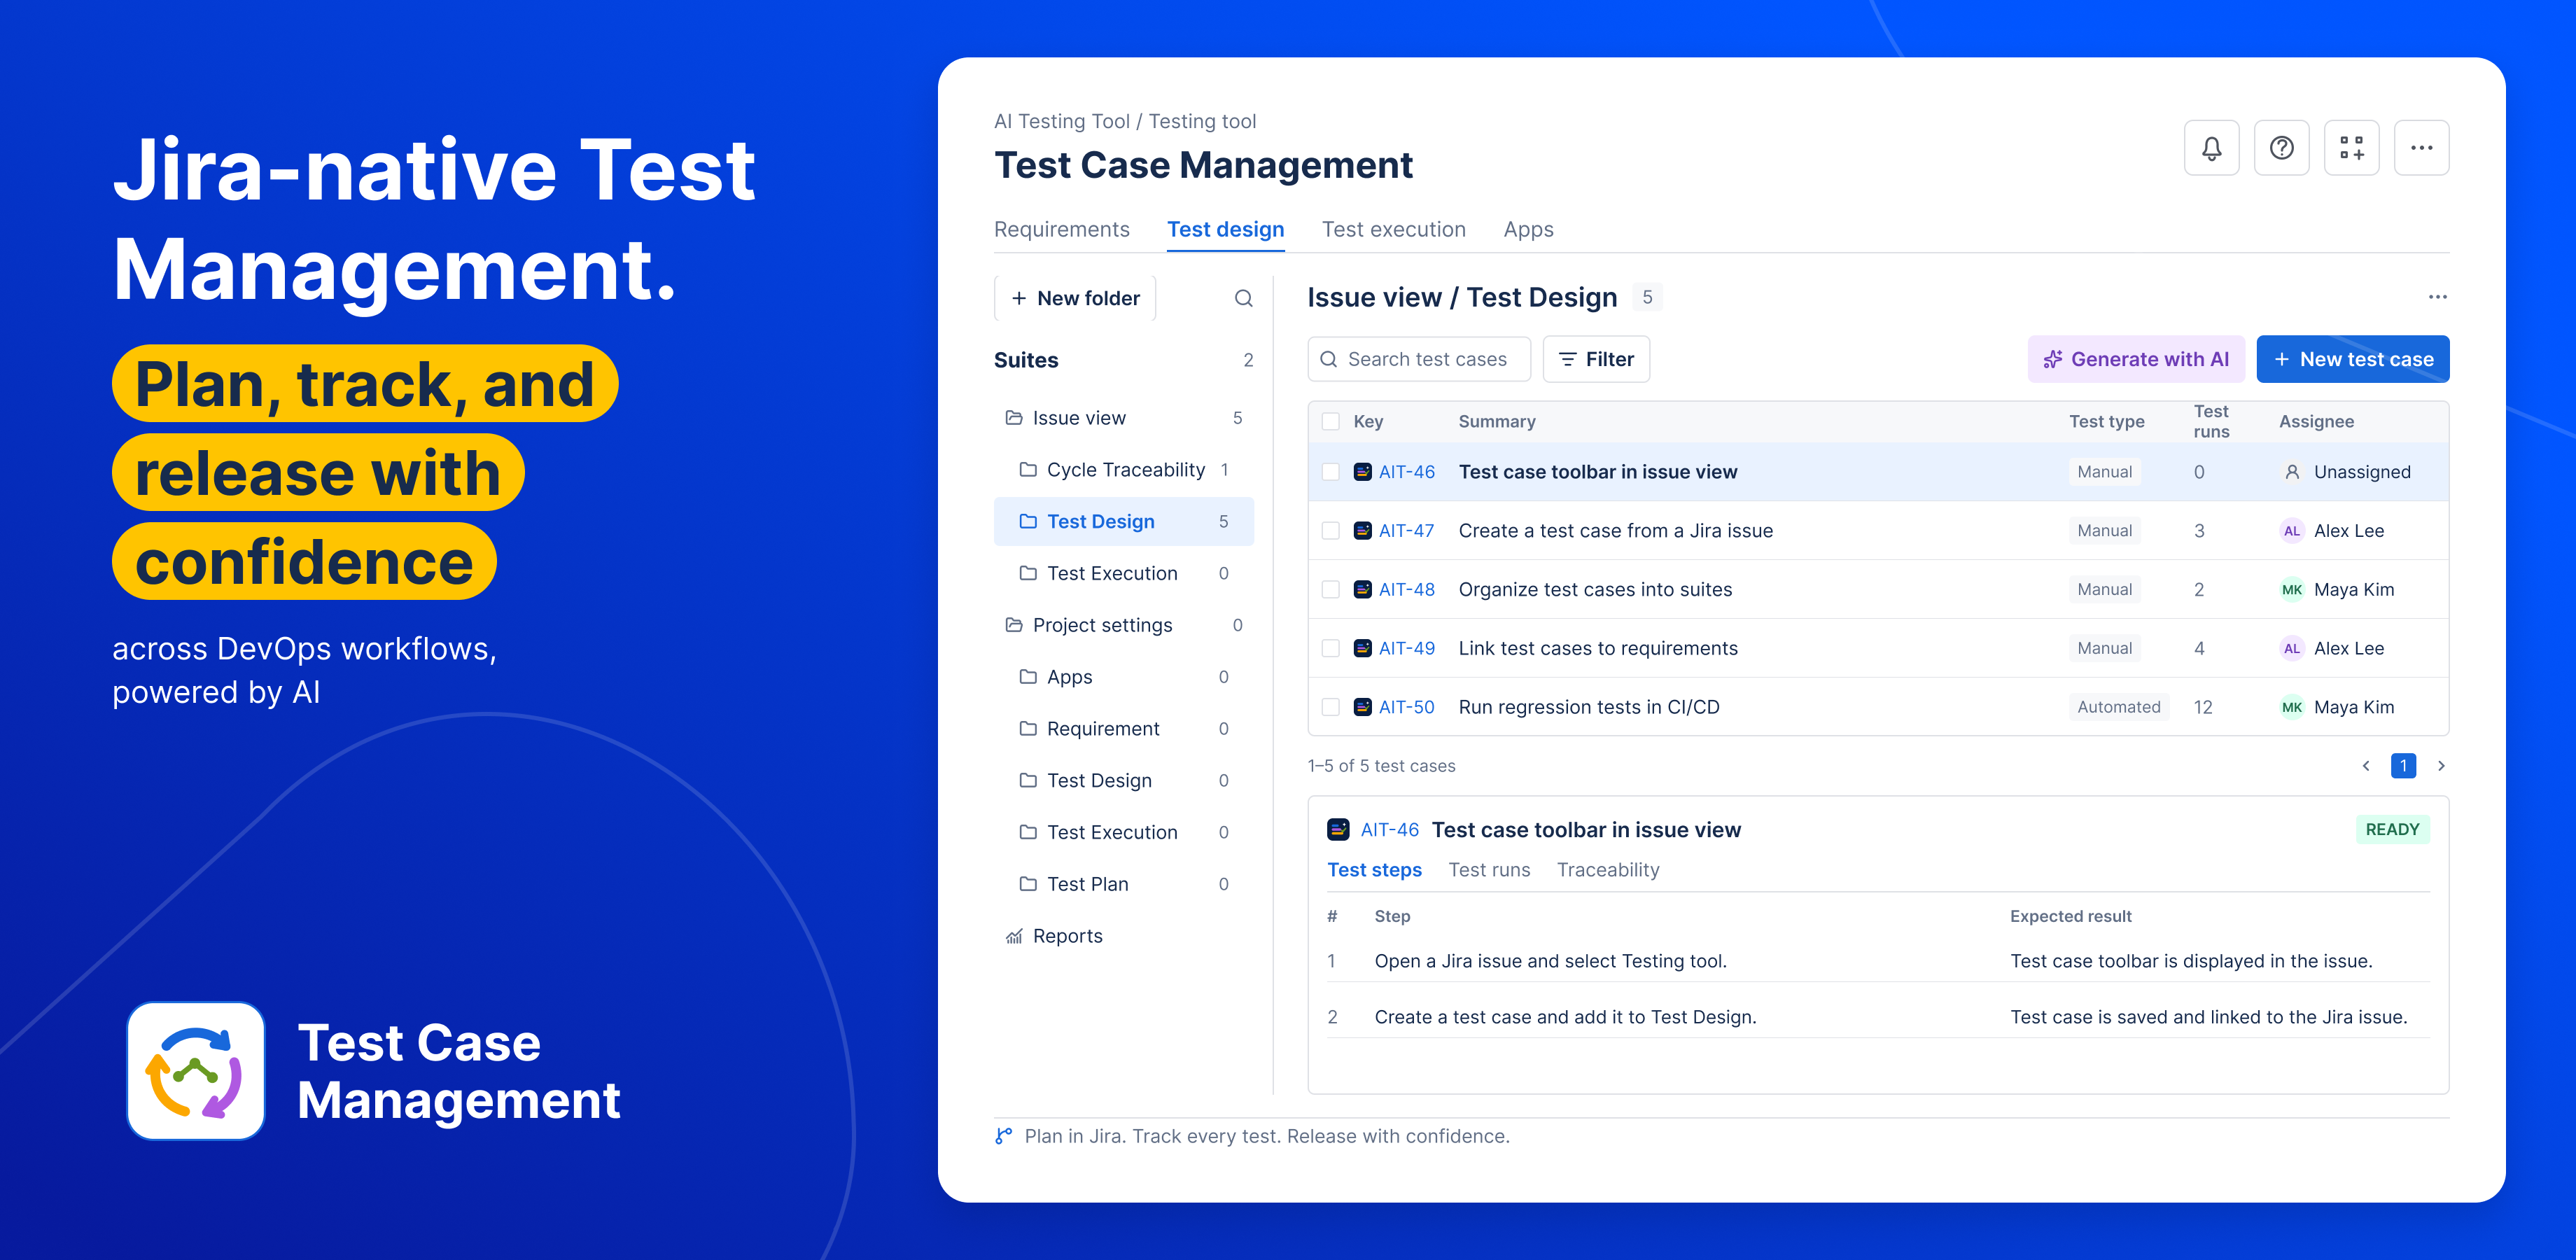Click the add apps grid icon

click(x=2351, y=148)
